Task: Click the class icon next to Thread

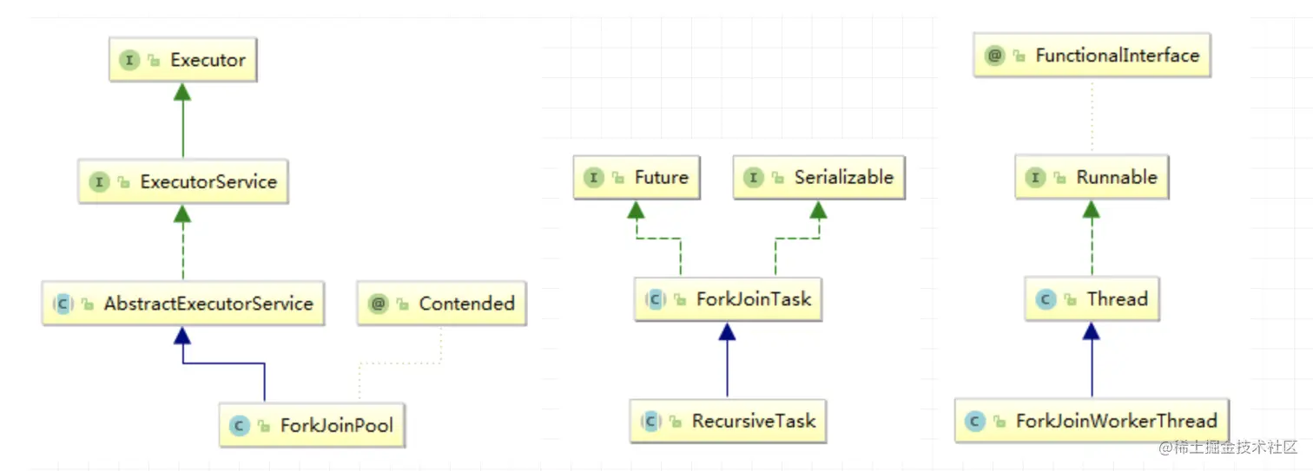Action: click(1046, 299)
